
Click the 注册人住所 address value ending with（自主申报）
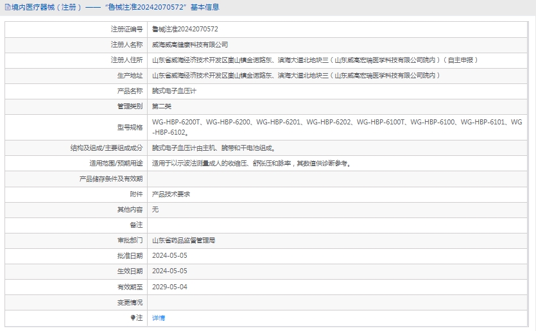click(x=315, y=60)
